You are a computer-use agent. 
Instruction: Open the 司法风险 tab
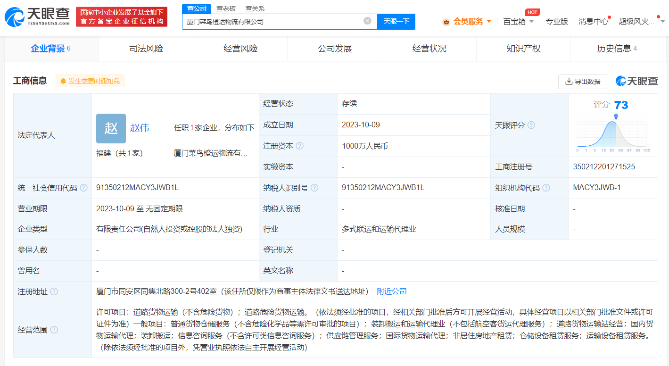[x=146, y=49]
